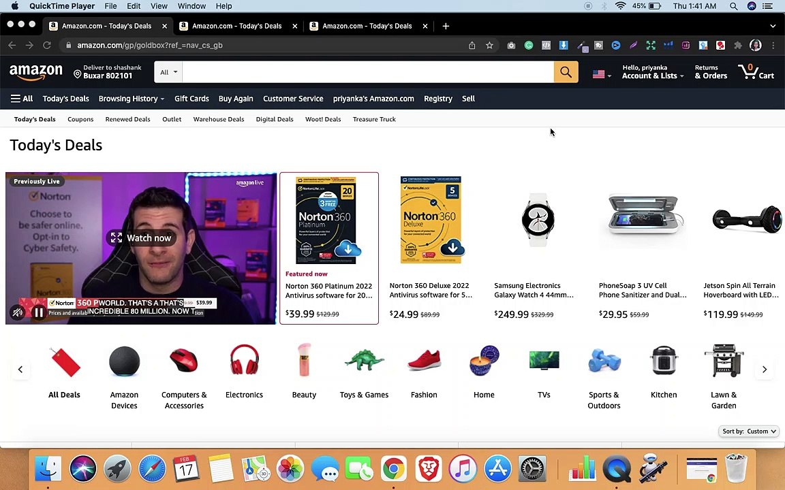785x490 pixels.
Task: Open Chrome three-dot menu
Action: pos(773,46)
